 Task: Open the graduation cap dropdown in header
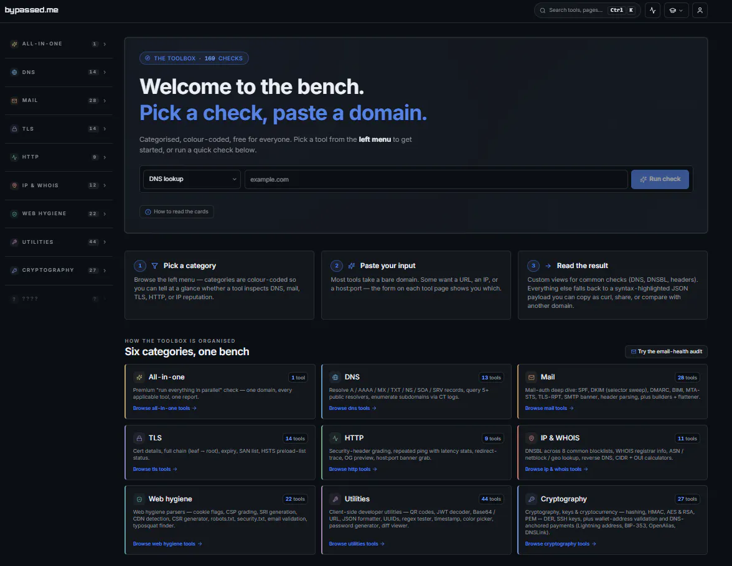tap(676, 11)
